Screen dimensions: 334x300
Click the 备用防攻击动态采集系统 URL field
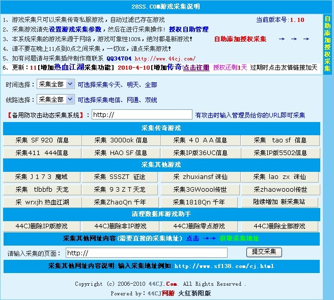pos(142,115)
